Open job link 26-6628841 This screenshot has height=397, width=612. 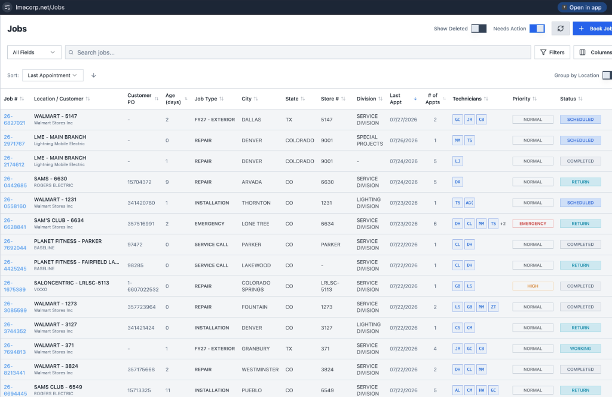coord(15,224)
